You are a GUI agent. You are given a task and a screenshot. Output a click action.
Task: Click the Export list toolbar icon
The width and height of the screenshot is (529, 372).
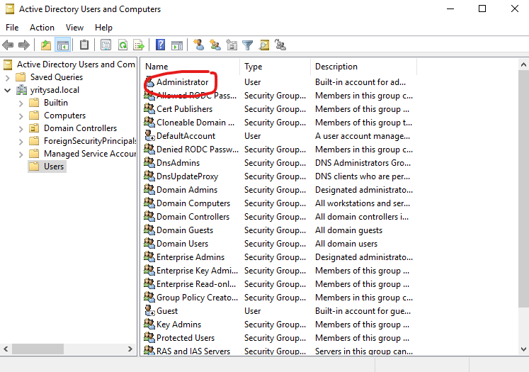[x=139, y=45]
